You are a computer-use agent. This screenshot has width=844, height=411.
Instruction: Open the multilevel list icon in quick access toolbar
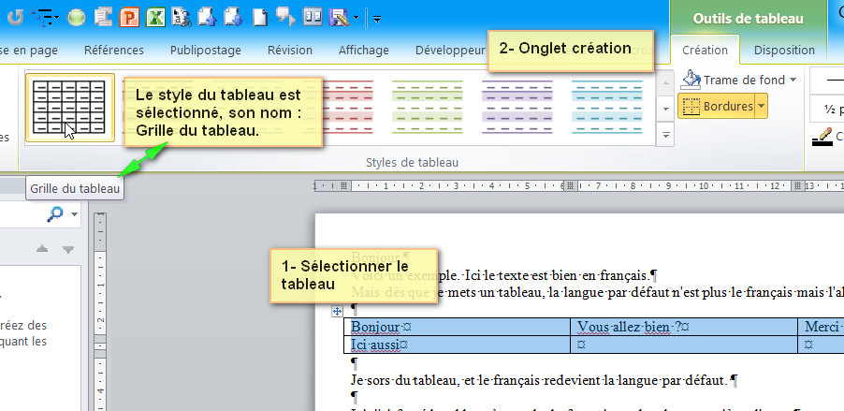click(43, 17)
